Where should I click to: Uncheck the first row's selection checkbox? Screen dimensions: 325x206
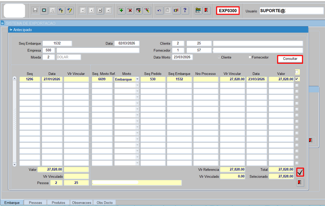click(297, 79)
